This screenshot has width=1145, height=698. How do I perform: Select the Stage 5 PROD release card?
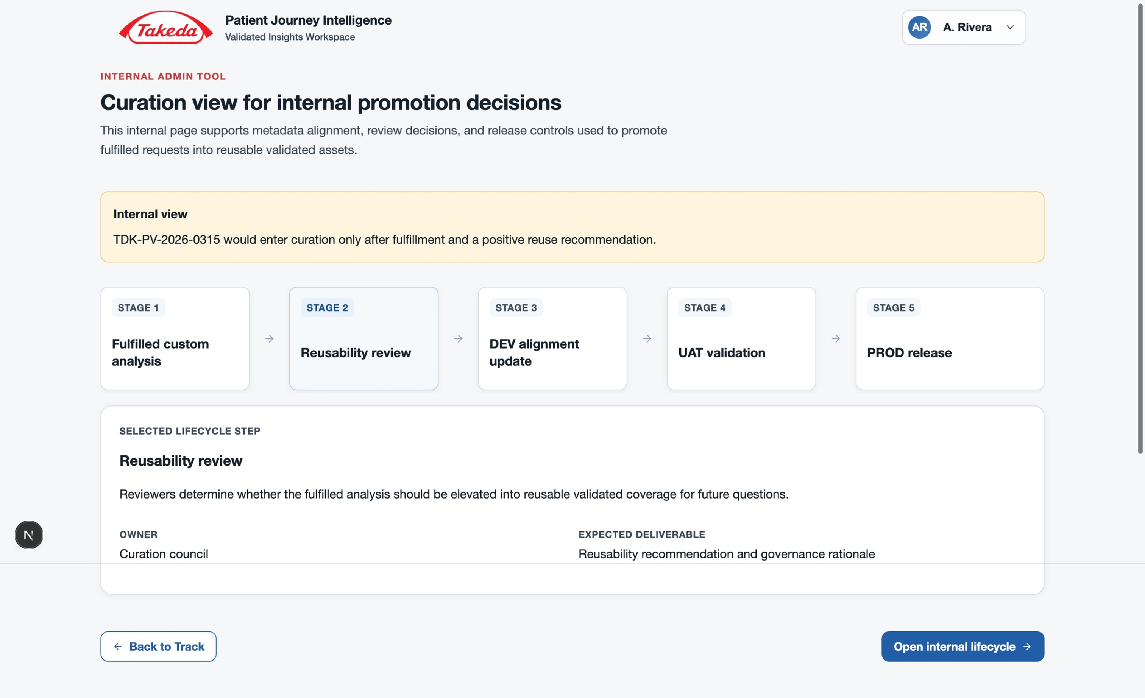coord(950,338)
